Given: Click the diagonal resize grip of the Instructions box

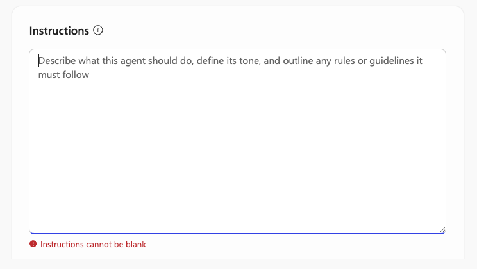Looking at the screenshot, I should 442,229.
